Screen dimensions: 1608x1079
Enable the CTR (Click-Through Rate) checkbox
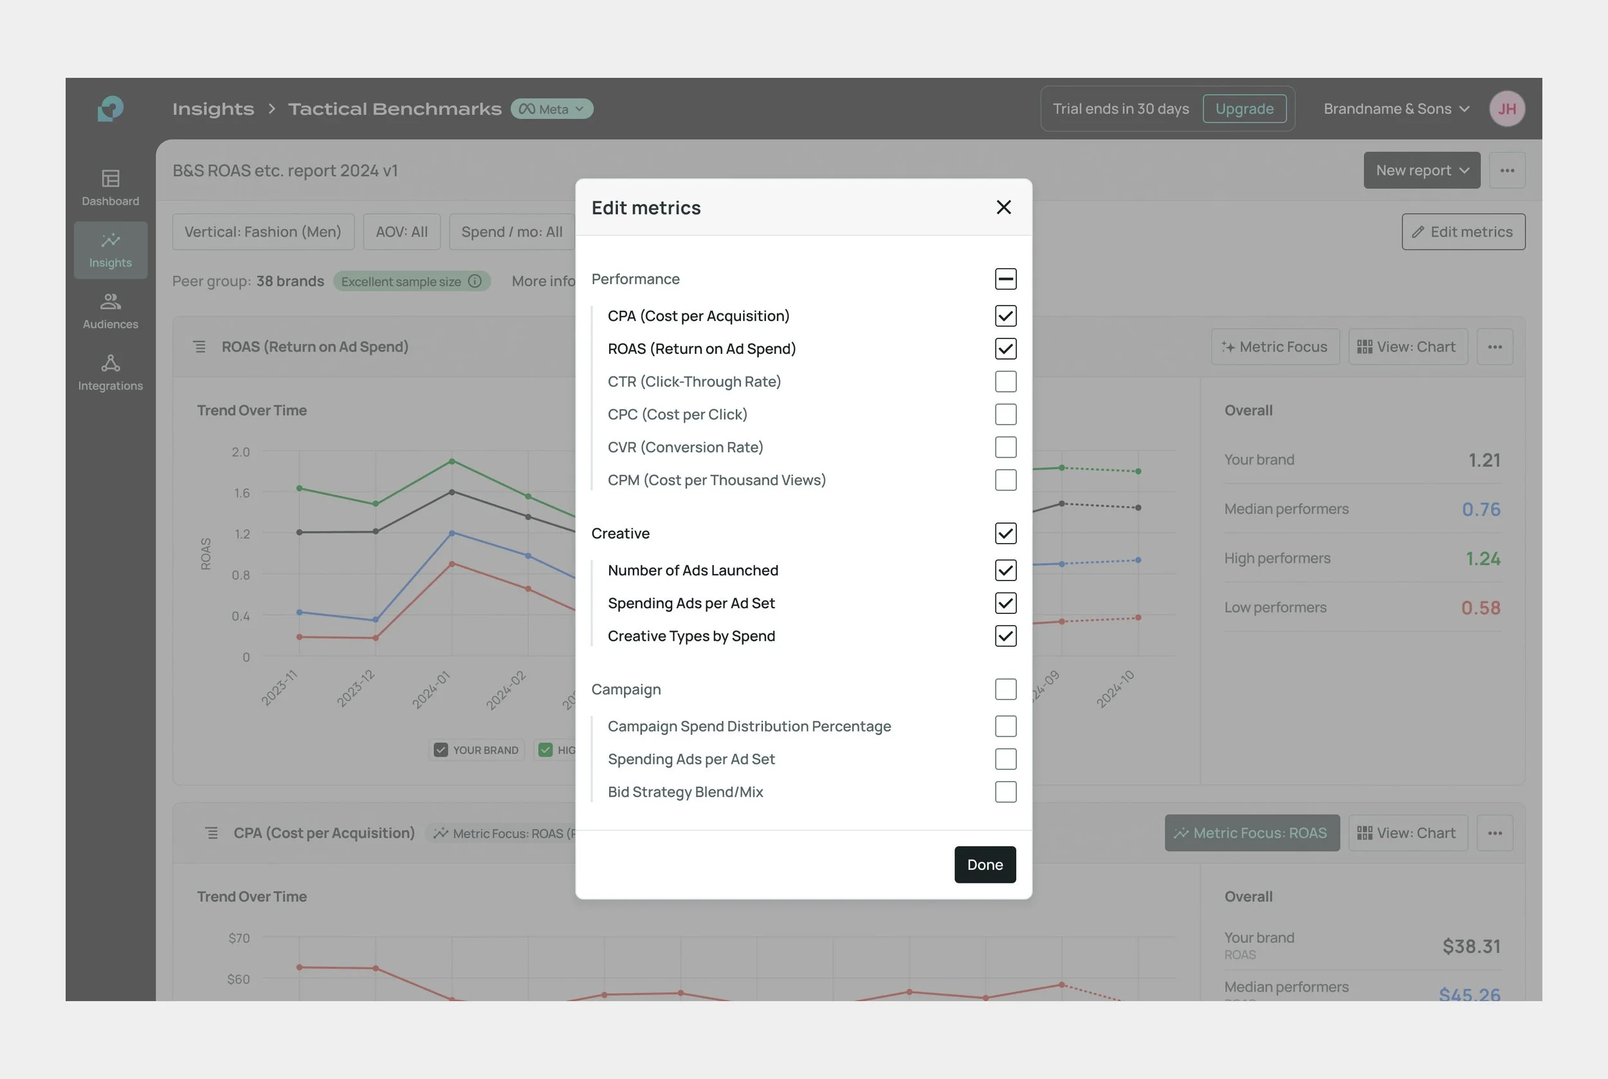tap(1005, 382)
